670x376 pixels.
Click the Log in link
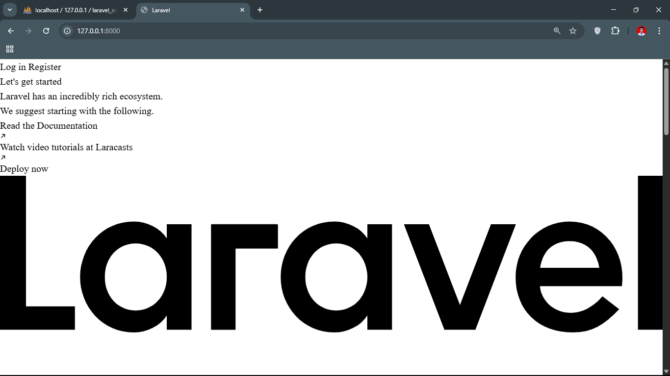coord(13,67)
